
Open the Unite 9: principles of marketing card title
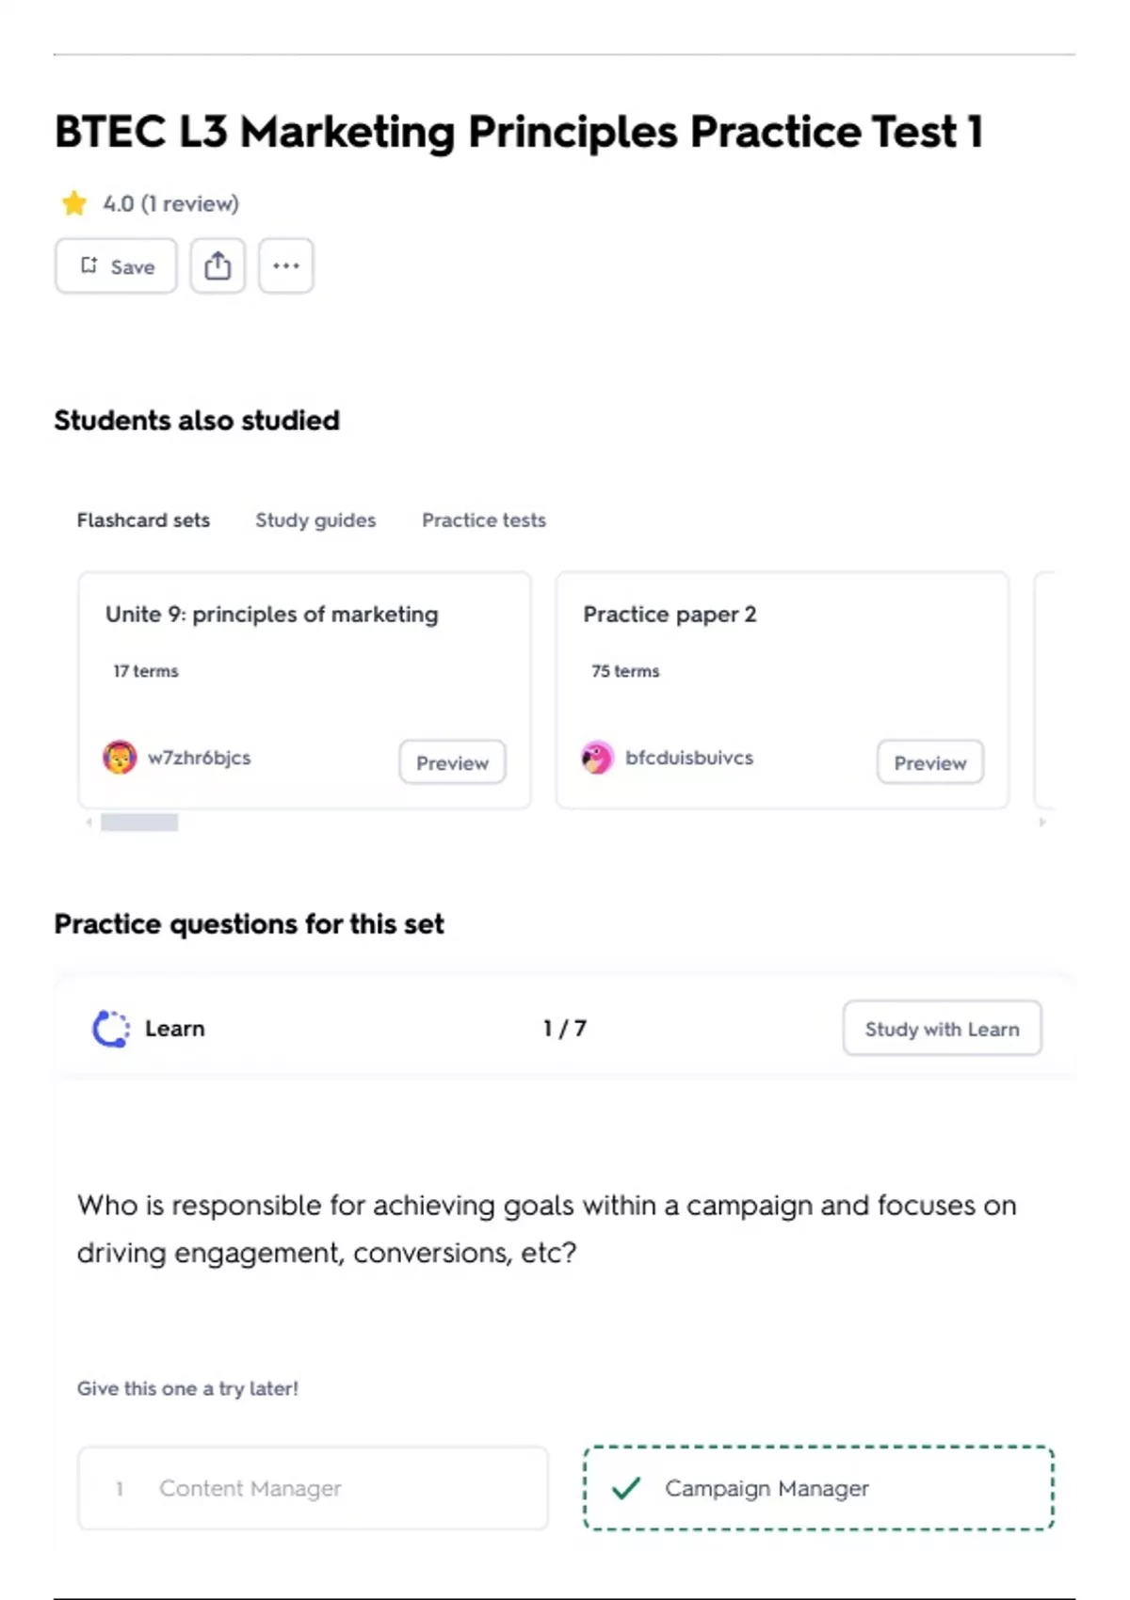pyautogui.click(x=271, y=615)
